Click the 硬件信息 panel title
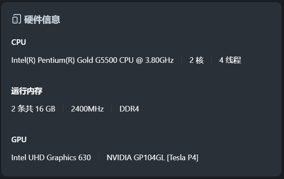 pos(42,19)
